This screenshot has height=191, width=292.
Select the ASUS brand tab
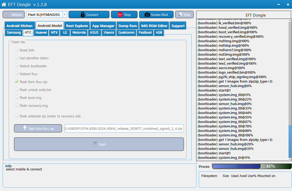pyautogui.click(x=94, y=33)
